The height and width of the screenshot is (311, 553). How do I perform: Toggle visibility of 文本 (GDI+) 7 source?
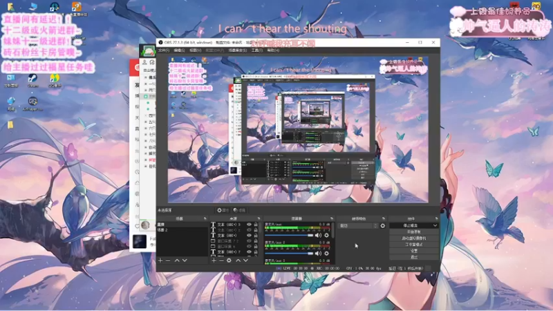pos(249,252)
